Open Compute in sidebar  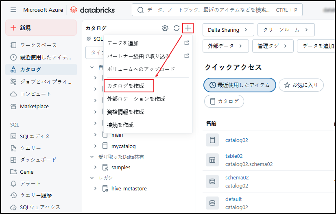click(41, 94)
